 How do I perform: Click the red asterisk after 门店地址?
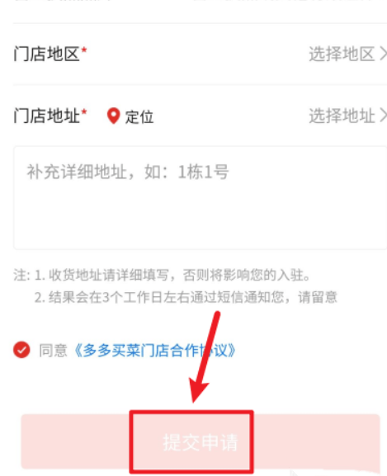coord(84,111)
